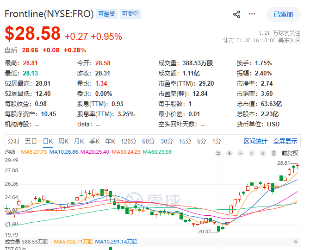The width and height of the screenshot is (310, 250).
Task: Close the volume panel with X icon
Action: pos(296,242)
